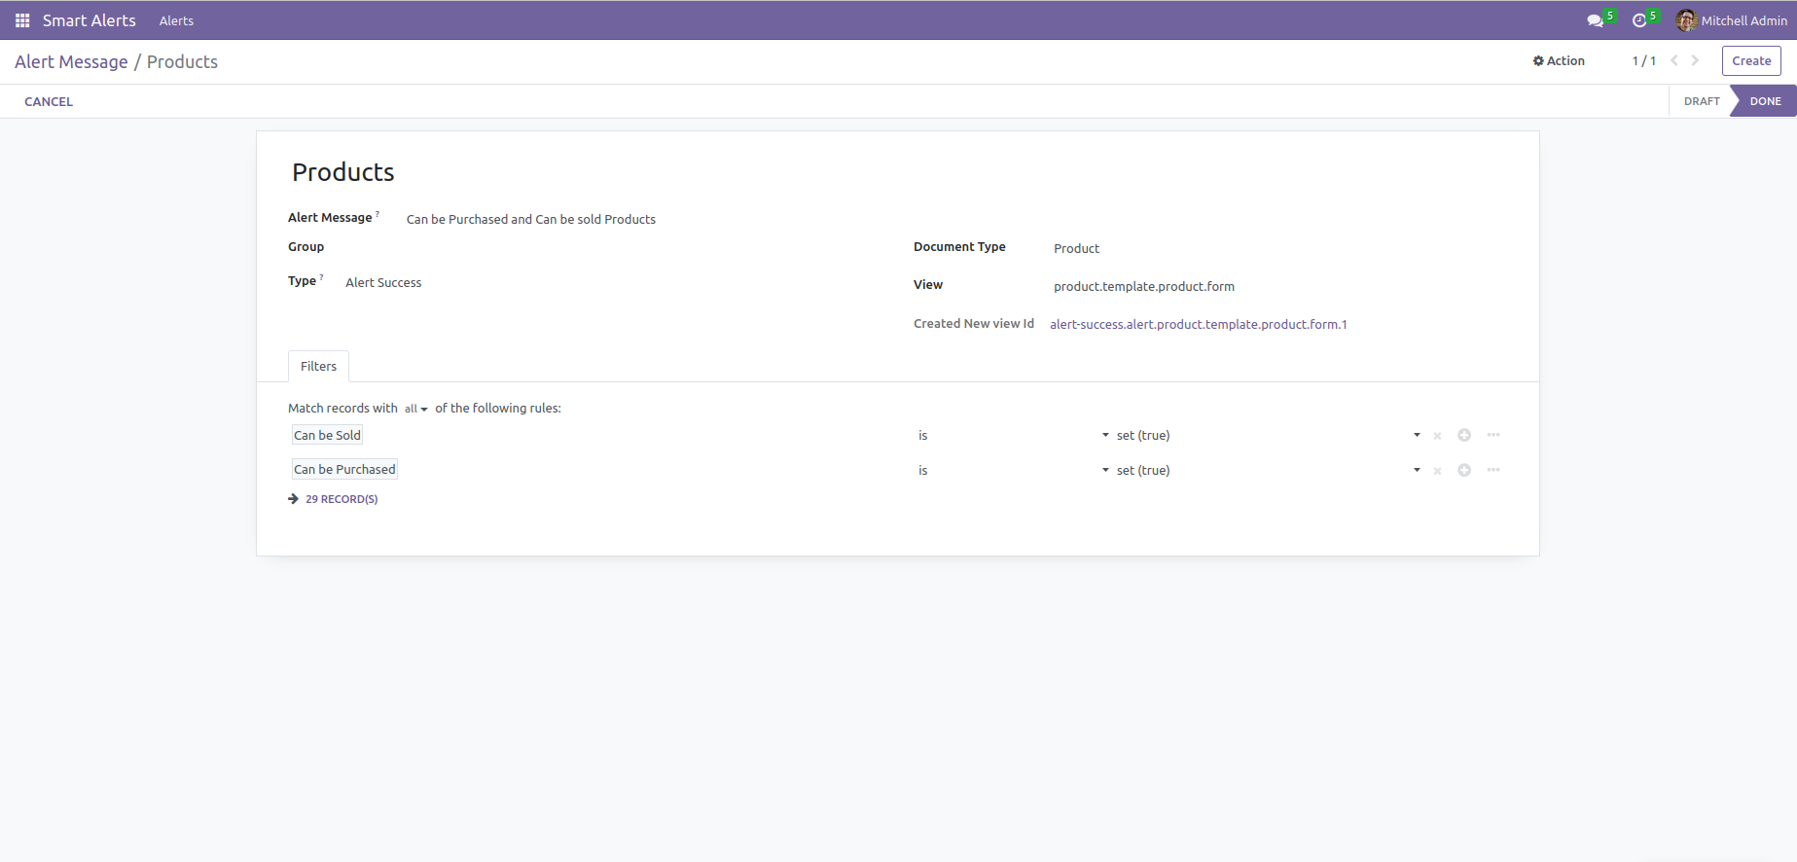The width and height of the screenshot is (1797, 862).
Task: Open the conversations chat icon
Action: (1595, 20)
